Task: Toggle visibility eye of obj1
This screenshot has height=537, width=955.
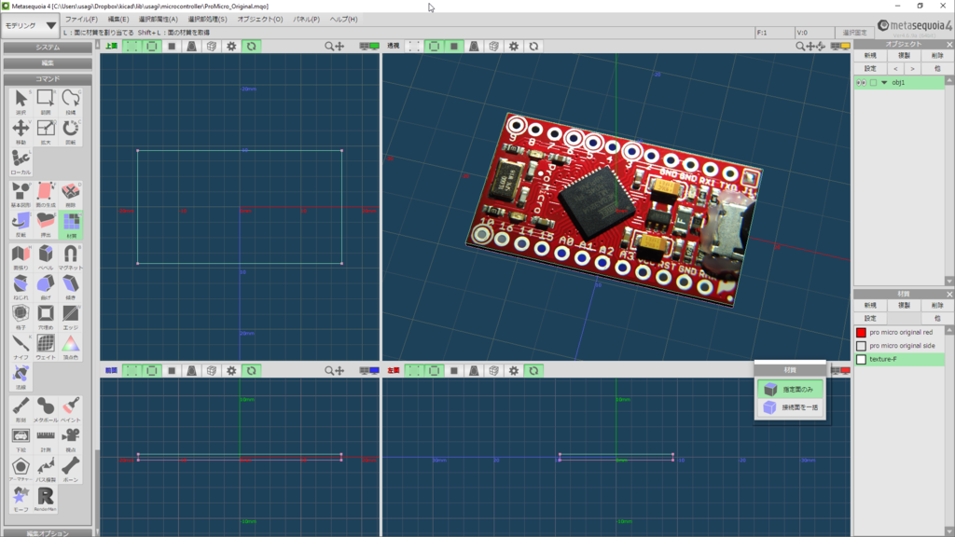Action: (861, 82)
